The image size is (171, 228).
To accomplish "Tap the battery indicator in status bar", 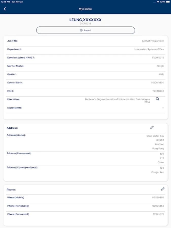I will point(168,2).
